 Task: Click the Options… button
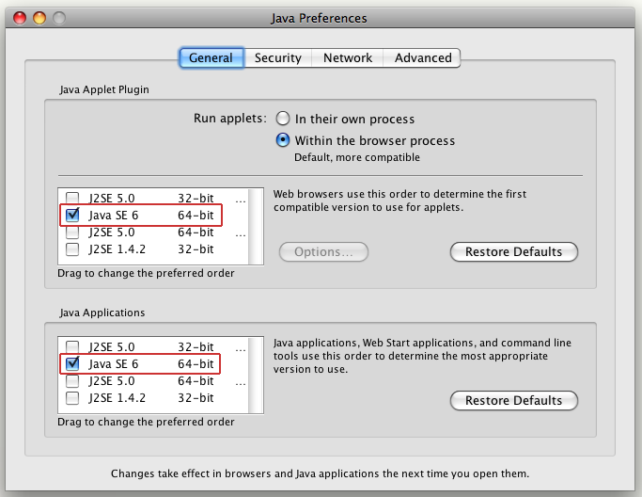pos(323,251)
